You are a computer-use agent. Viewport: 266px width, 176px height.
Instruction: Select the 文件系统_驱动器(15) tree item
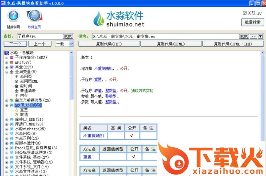tap(34, 162)
